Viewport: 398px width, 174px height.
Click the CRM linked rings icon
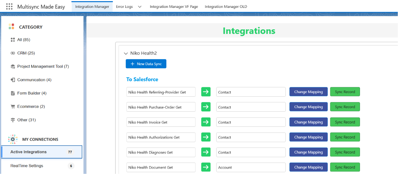(13, 53)
